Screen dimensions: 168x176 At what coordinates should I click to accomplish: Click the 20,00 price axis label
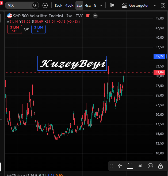tap(159, 115)
